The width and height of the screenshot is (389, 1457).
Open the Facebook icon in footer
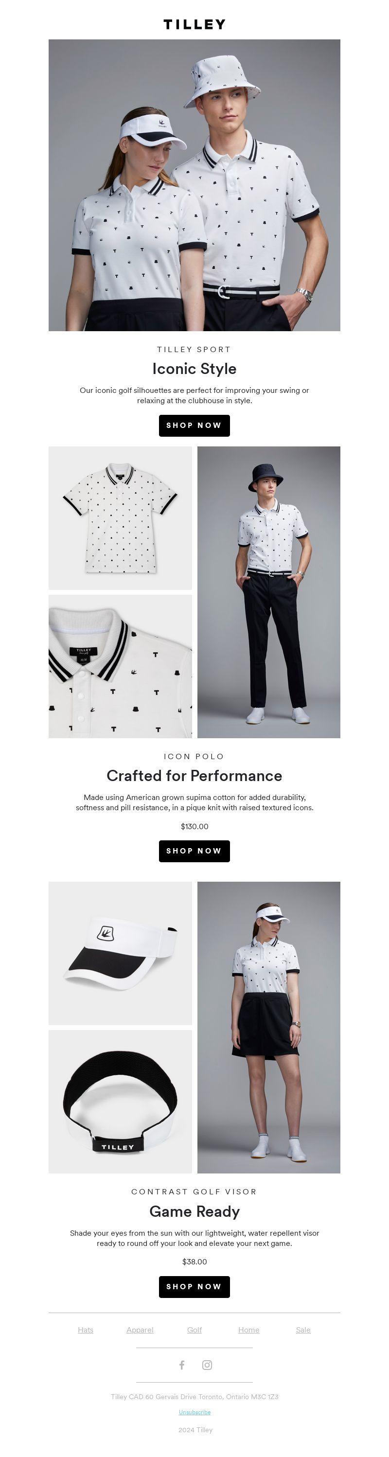click(x=181, y=1365)
